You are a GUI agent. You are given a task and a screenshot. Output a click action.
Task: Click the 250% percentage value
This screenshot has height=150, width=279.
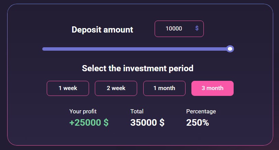pos(198,123)
